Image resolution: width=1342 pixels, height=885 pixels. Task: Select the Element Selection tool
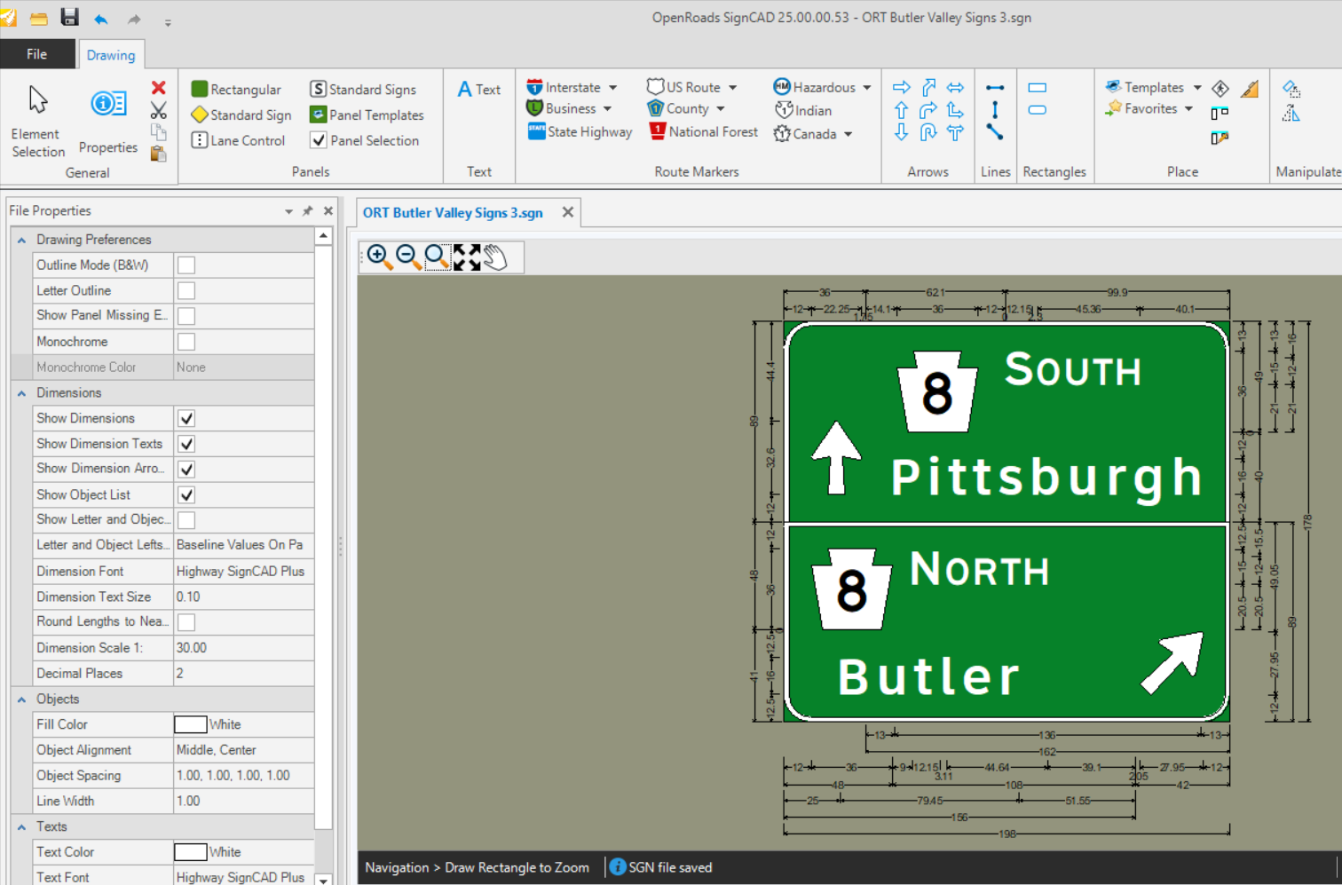[x=37, y=122]
